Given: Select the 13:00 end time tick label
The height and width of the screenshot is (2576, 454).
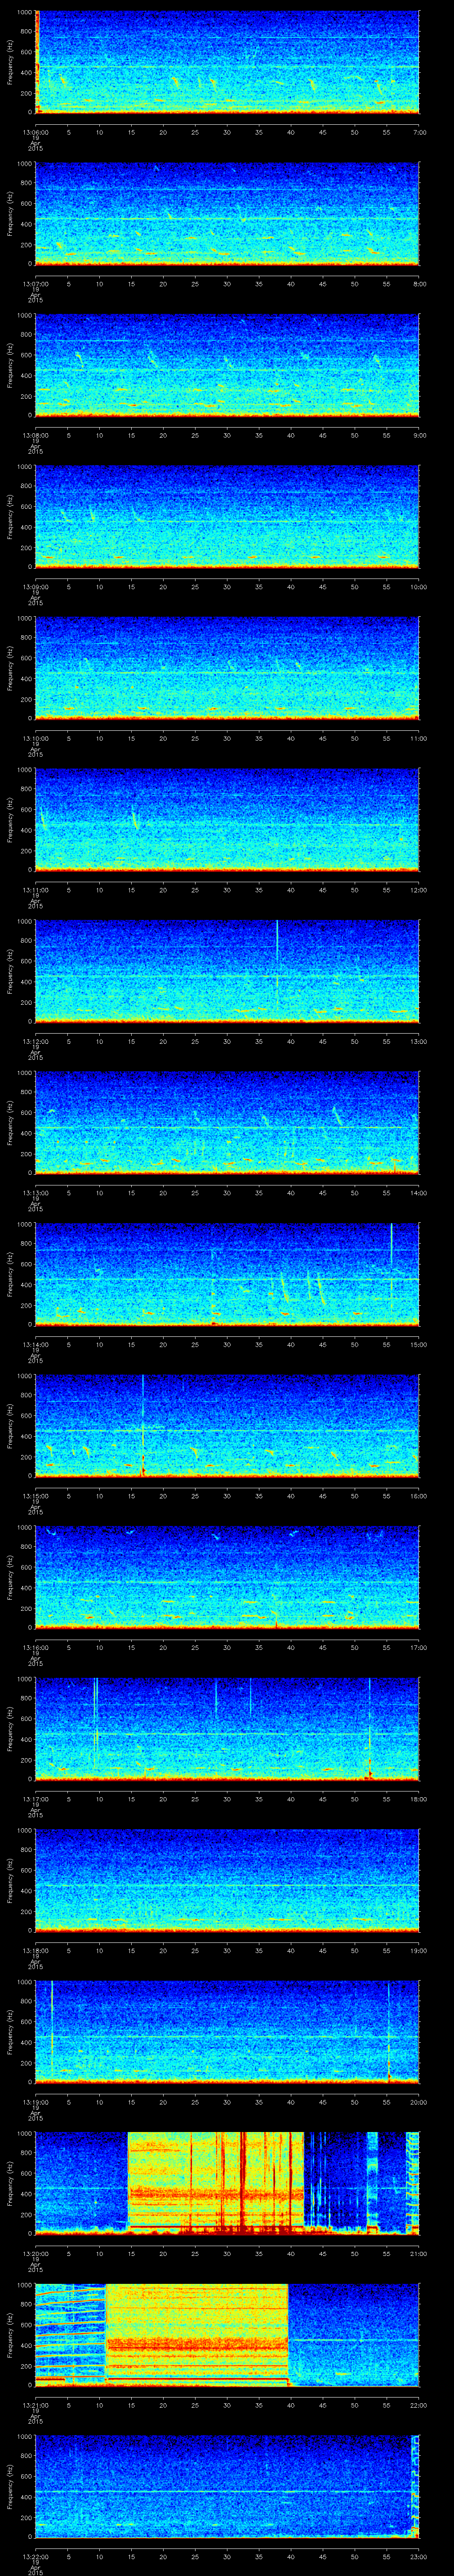Looking at the screenshot, I should [x=419, y=1041].
